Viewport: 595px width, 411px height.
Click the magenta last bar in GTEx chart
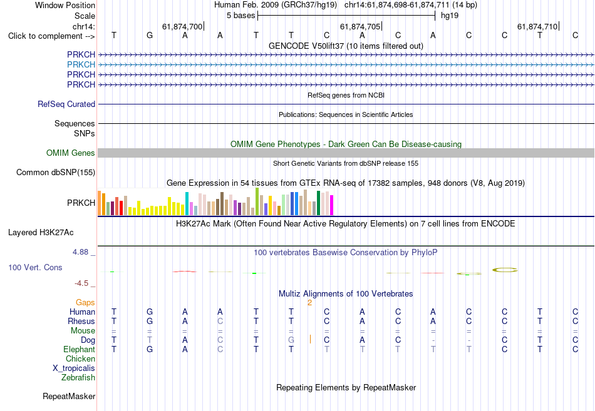(332, 205)
